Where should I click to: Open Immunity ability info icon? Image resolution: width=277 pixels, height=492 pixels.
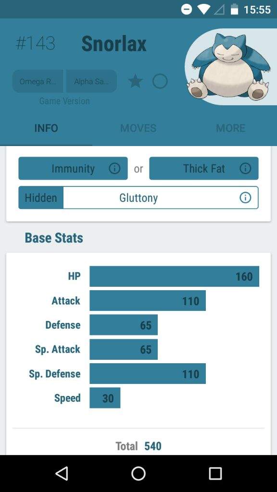pos(114,169)
